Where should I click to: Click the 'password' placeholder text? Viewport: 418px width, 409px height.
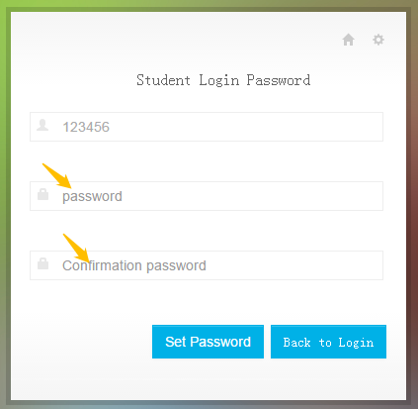tap(92, 196)
